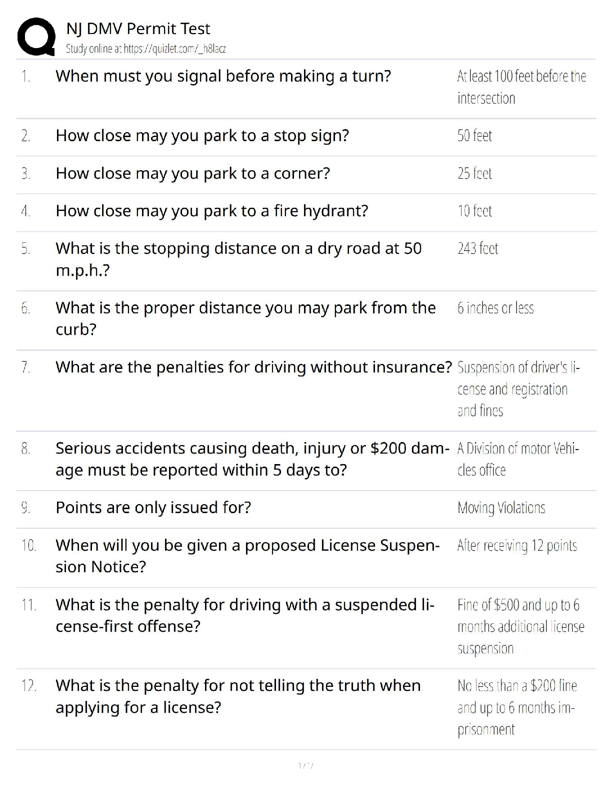
Task: Click the NJ DMV Permit Test title
Action: tap(138, 29)
